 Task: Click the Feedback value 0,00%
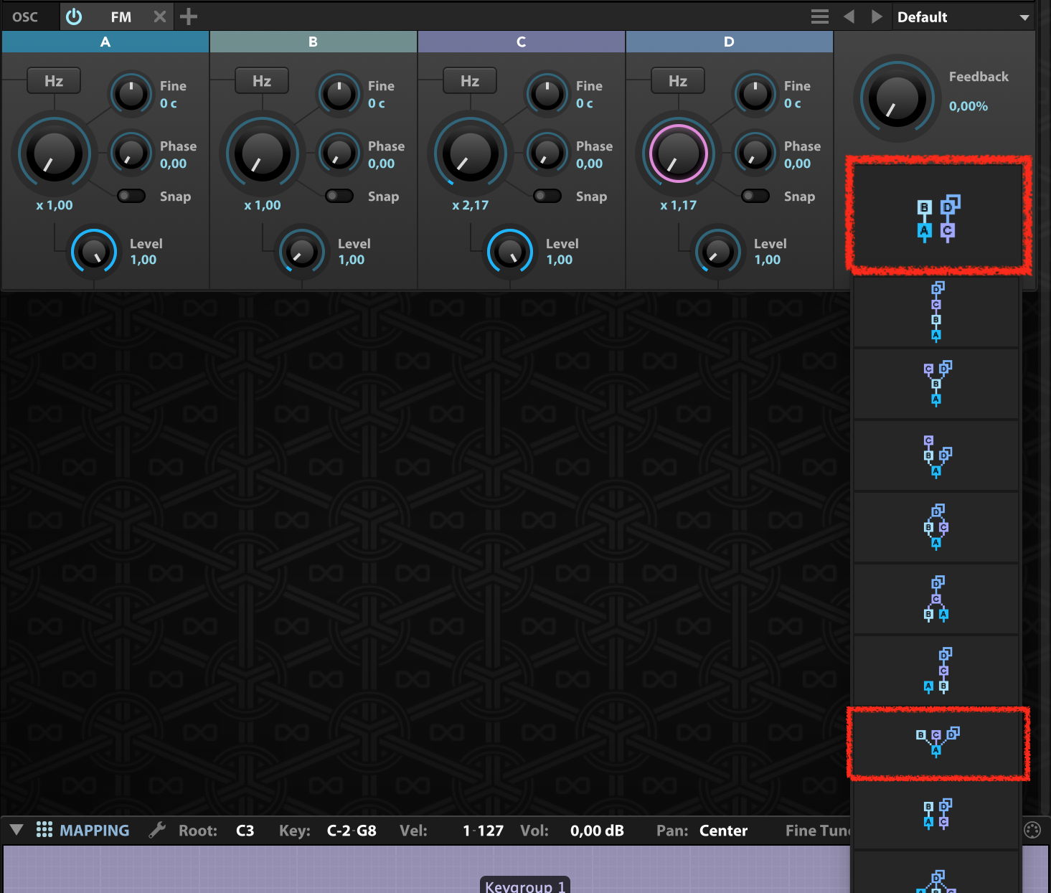[x=968, y=106]
